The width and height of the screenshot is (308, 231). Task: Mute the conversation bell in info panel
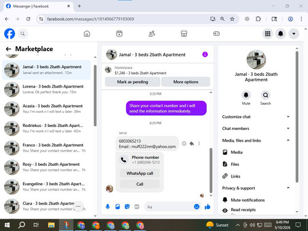pyautogui.click(x=246, y=95)
